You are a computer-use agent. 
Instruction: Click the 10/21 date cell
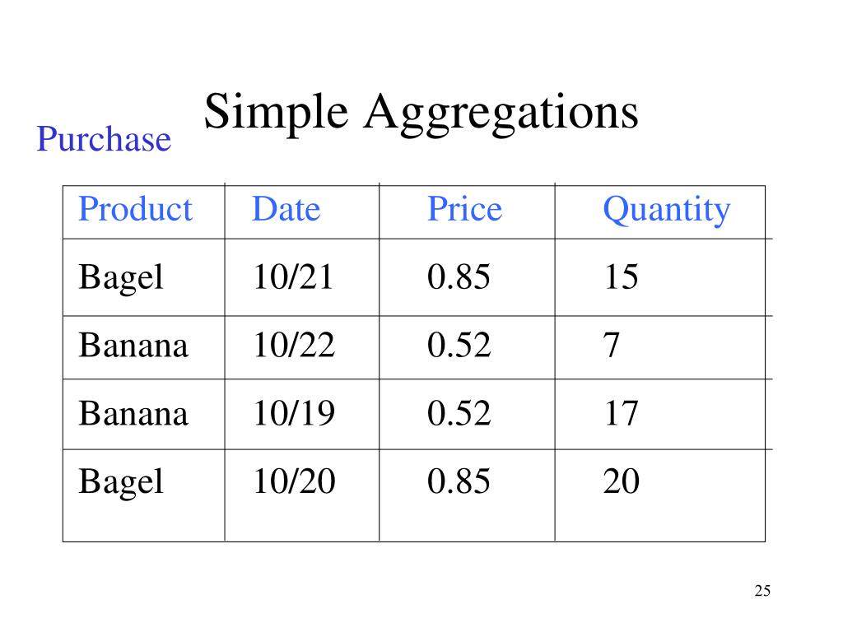tap(293, 276)
